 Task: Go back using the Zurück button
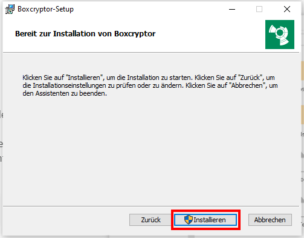pos(150,220)
